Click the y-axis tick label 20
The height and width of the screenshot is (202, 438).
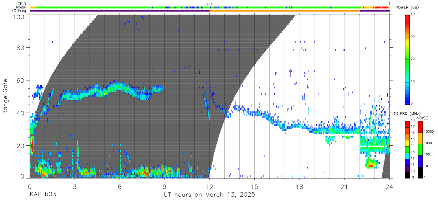coord(21,146)
